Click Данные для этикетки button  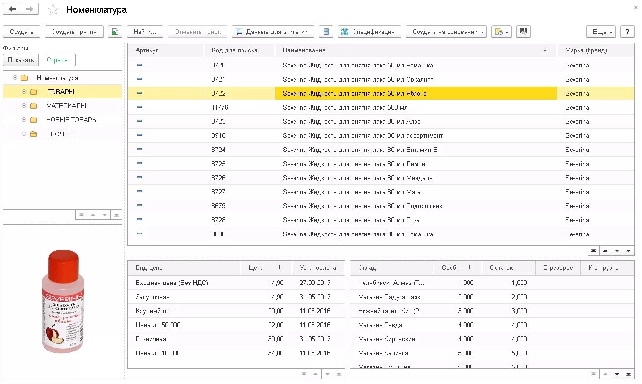click(x=273, y=32)
